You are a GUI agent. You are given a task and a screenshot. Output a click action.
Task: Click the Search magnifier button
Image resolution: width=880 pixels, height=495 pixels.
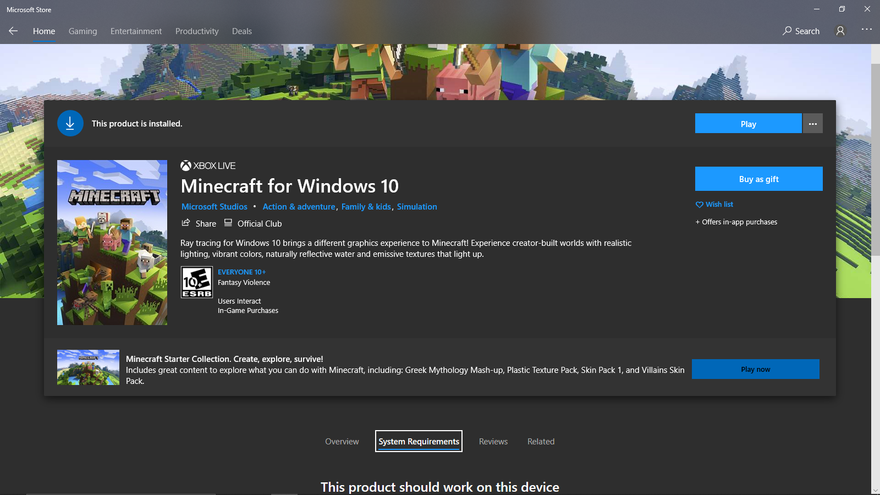[801, 31]
